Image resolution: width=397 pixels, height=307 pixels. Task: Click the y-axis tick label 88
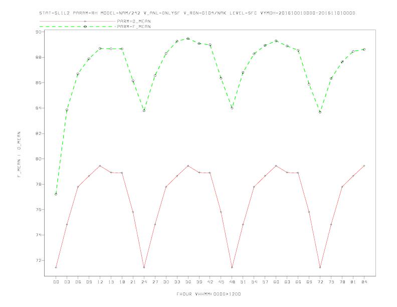pos(39,57)
